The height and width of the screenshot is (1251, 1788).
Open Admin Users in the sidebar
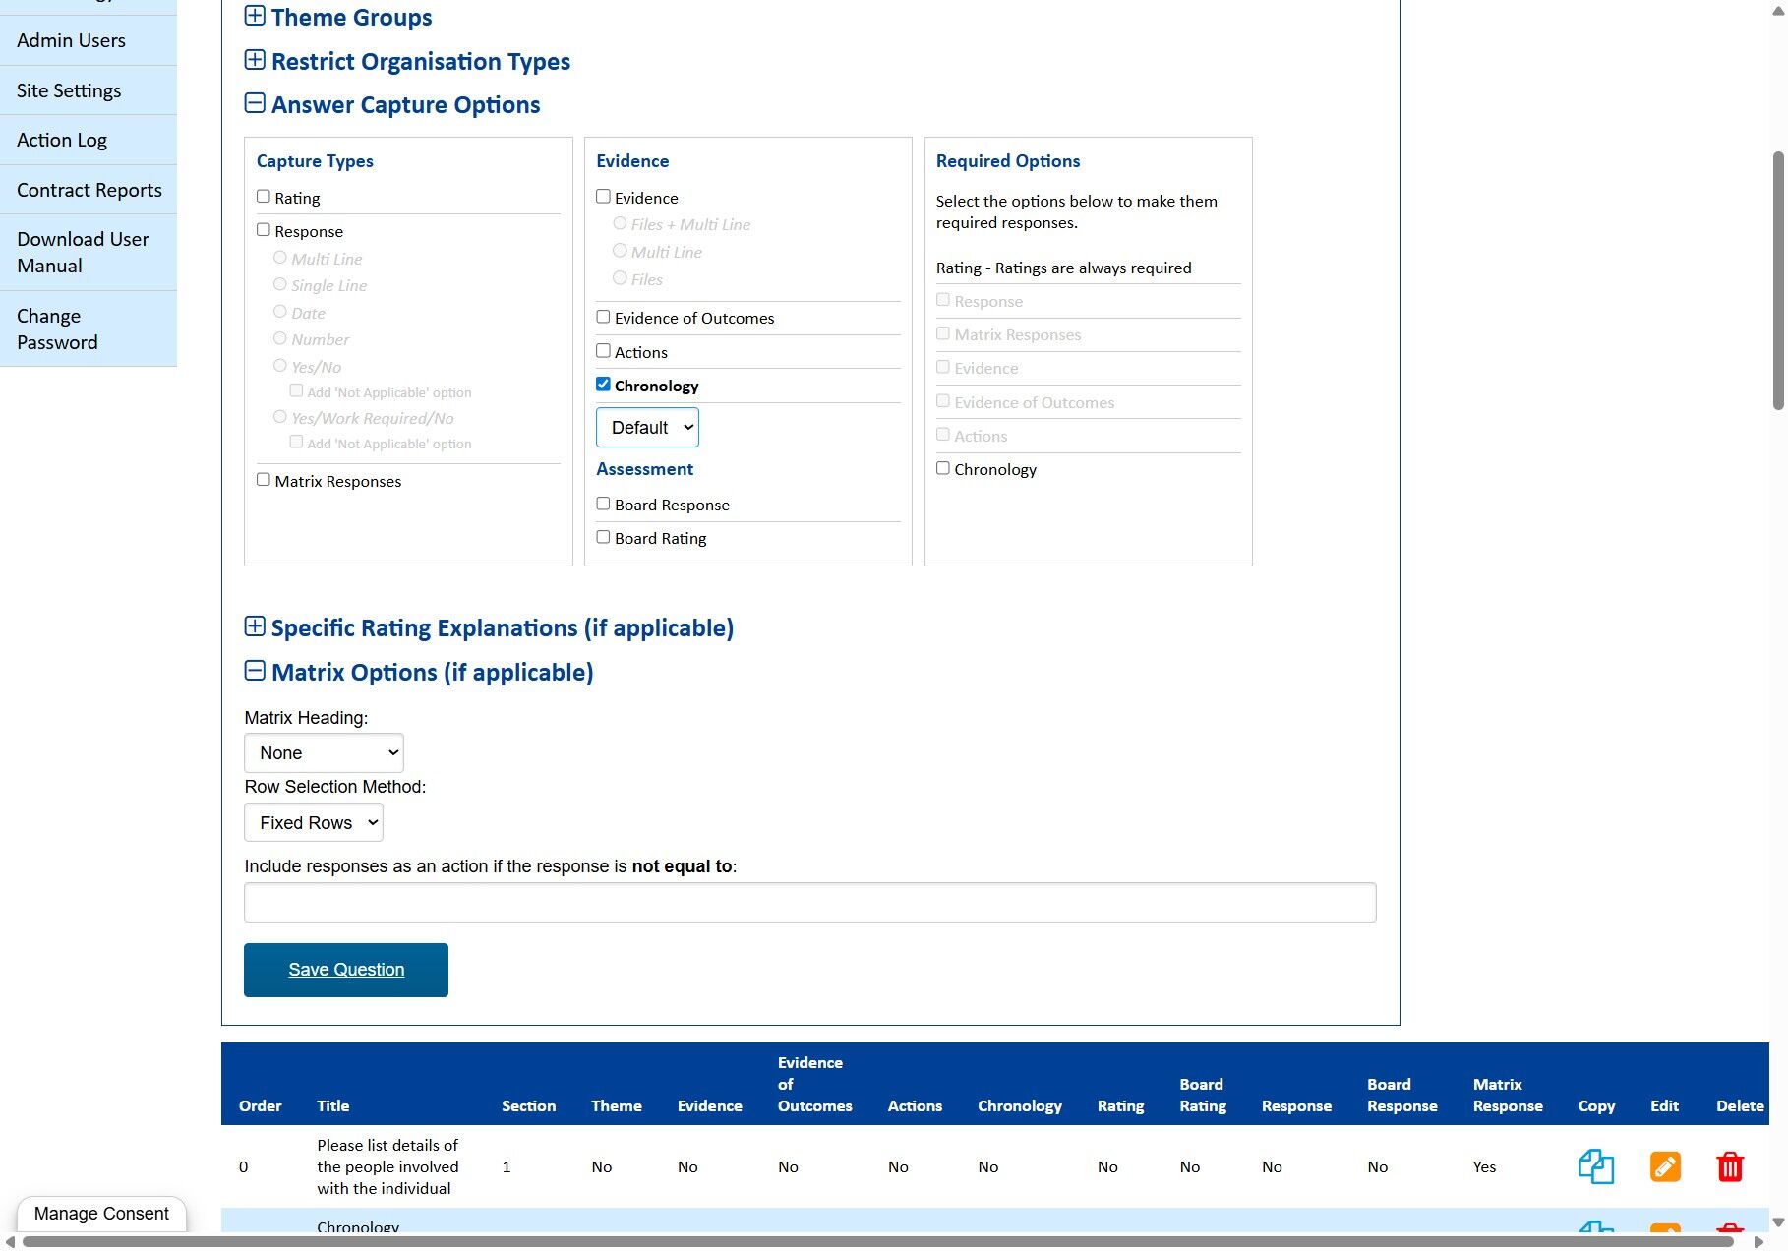(89, 40)
